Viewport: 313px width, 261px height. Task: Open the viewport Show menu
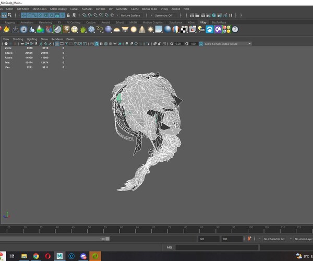click(44, 39)
